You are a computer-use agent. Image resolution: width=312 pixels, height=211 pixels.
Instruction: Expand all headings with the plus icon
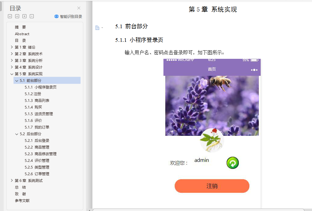tap(24, 16)
